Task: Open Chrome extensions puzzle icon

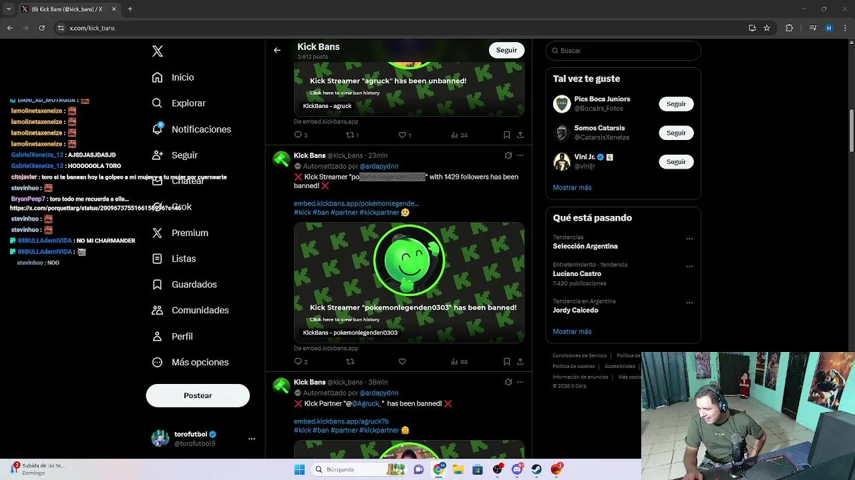Action: coord(790,28)
